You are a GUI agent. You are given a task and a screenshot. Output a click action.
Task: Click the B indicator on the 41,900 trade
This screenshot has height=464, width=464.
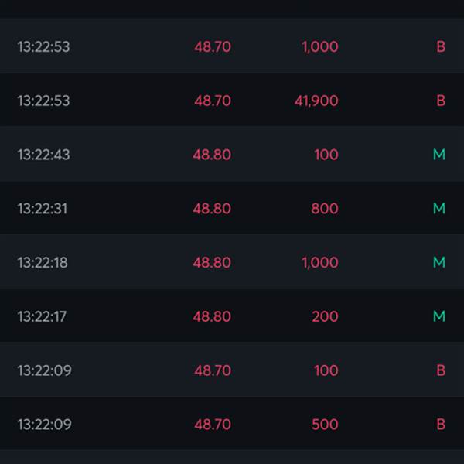(x=441, y=101)
